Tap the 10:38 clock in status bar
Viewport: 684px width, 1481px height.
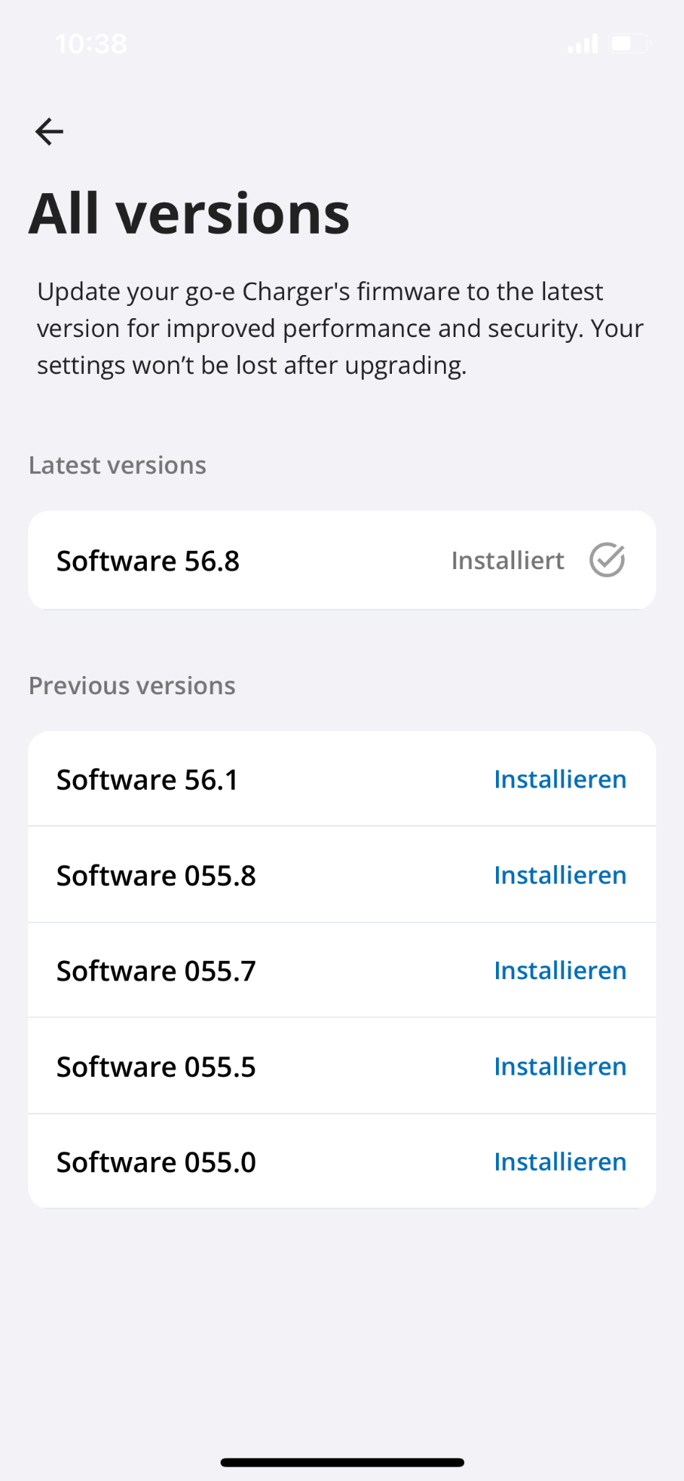pos(91,44)
